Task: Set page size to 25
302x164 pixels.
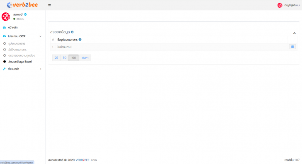Action: tap(56, 58)
